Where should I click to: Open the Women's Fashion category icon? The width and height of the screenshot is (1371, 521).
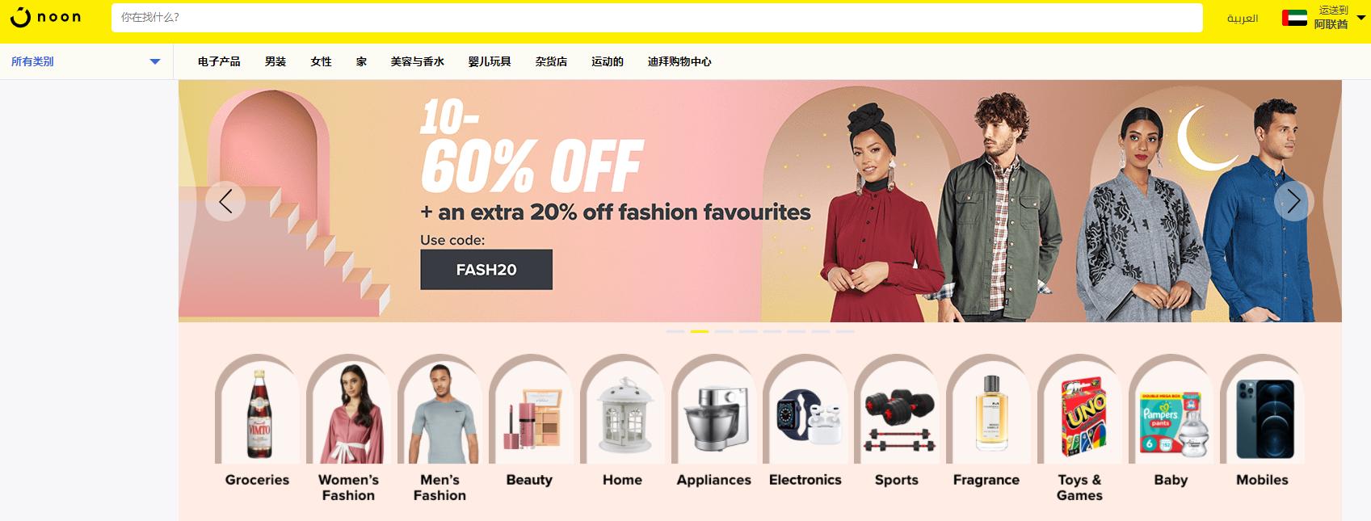point(348,410)
